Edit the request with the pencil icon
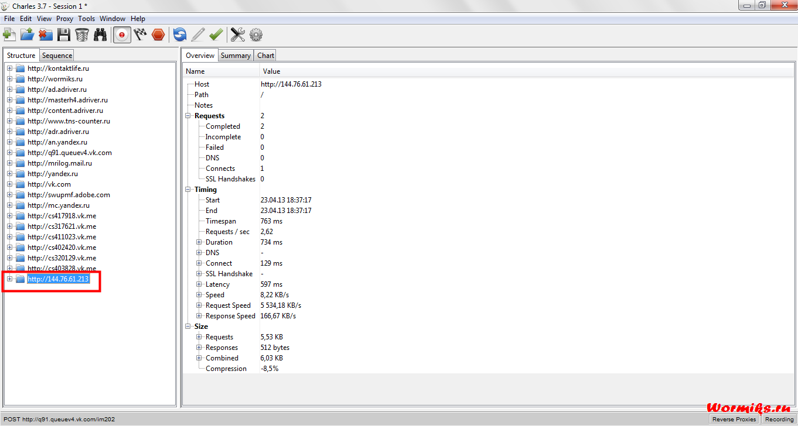The width and height of the screenshot is (798, 426). coord(198,35)
